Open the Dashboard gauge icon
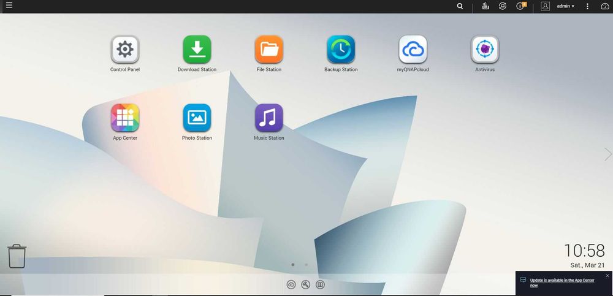613x296 pixels. pyautogui.click(x=604, y=6)
